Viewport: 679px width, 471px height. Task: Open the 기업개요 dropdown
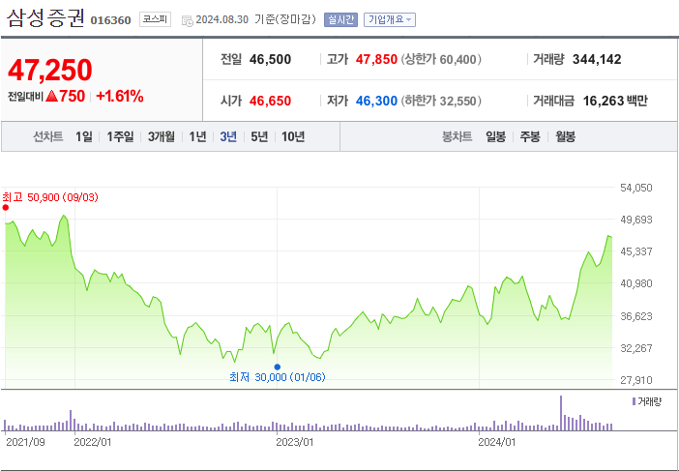(389, 20)
